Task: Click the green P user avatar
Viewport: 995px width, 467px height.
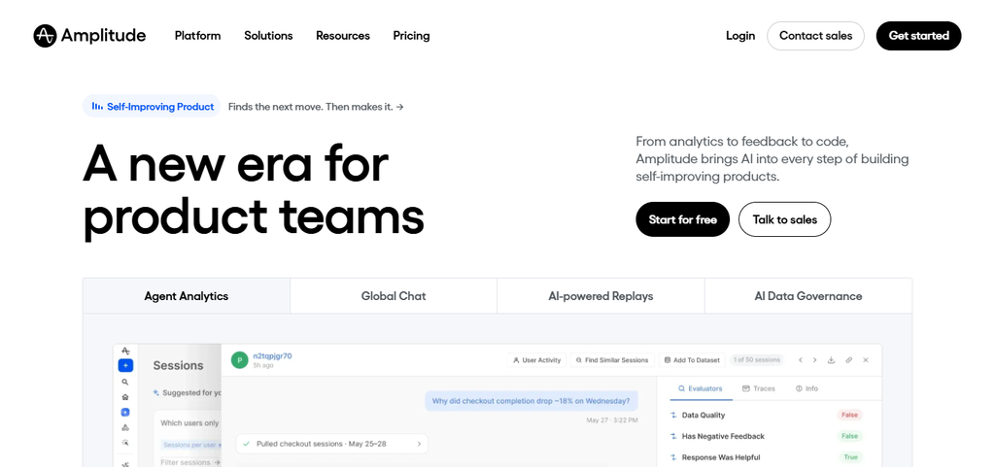Action: click(239, 360)
